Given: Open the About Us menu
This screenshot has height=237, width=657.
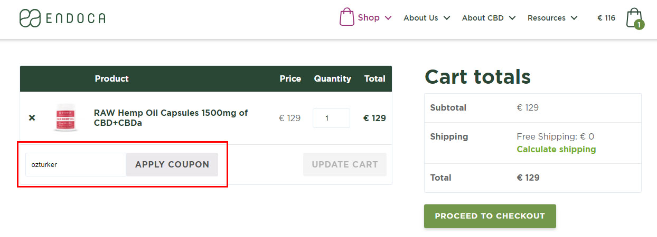Looking at the screenshot, I should 420,18.
